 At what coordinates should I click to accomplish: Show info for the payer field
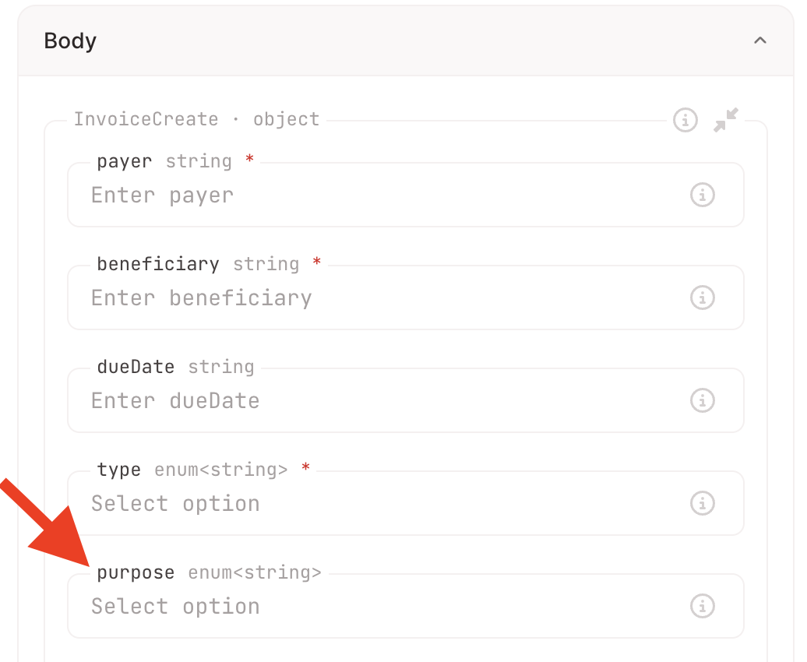tap(702, 195)
